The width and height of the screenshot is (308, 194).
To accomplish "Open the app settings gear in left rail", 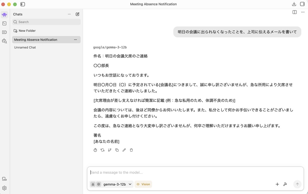I will 4,188.
